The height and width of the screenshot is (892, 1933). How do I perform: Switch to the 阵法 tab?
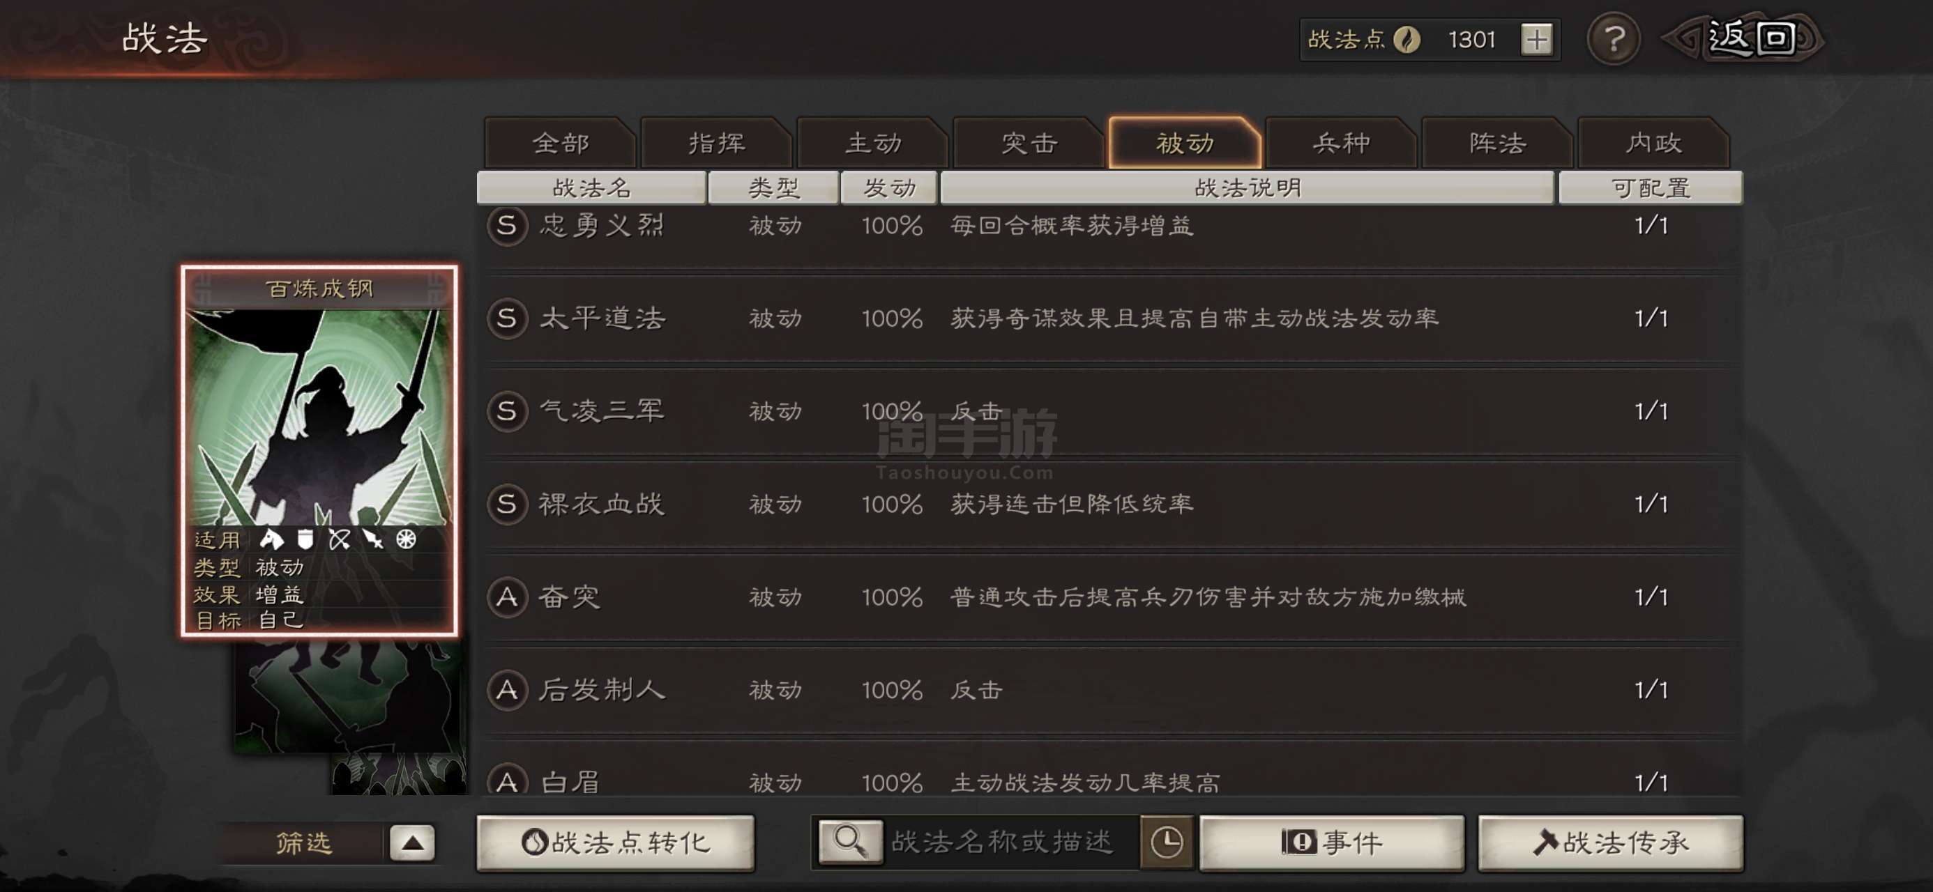(x=1497, y=143)
